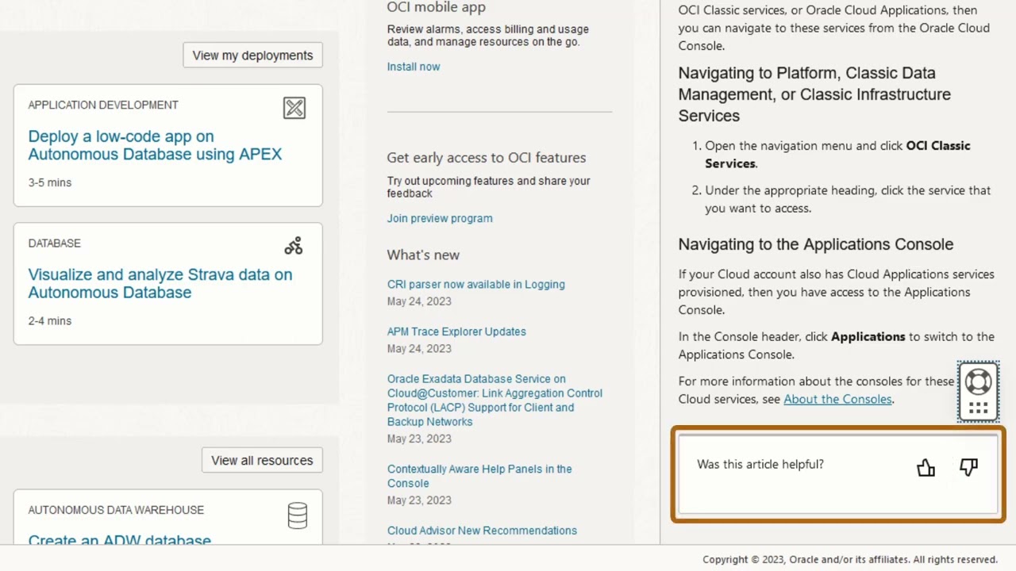This screenshot has width=1016, height=571.
Task: Click the OCI mobile app heading
Action: 437,7
